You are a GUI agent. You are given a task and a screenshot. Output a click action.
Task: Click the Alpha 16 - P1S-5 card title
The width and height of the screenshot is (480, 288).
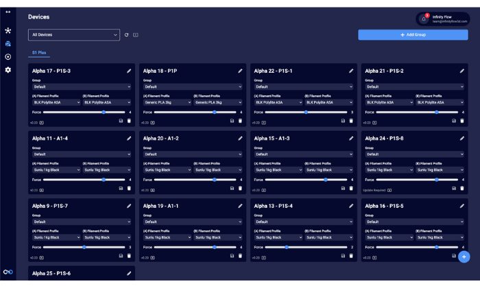pyautogui.click(x=384, y=206)
